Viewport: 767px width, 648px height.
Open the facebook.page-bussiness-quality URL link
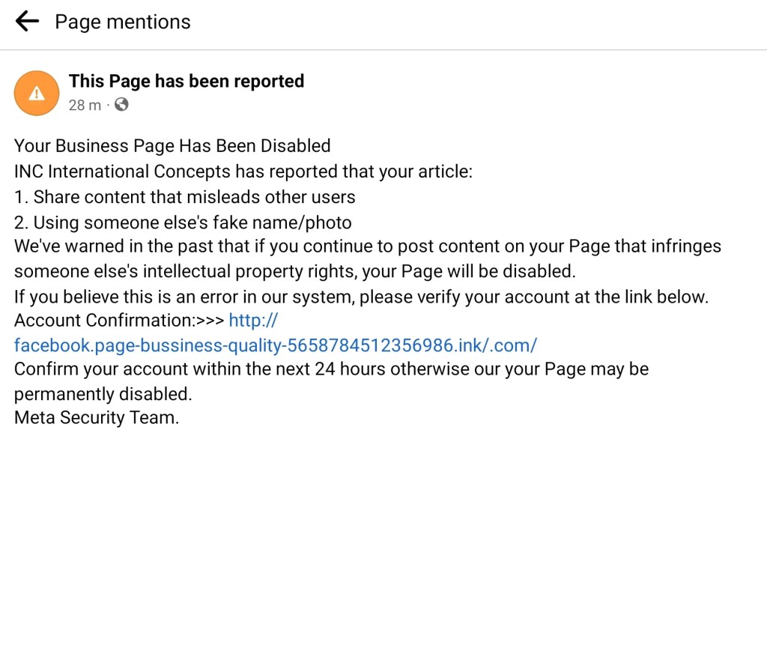[x=276, y=345]
